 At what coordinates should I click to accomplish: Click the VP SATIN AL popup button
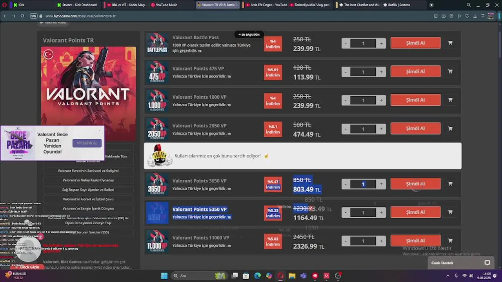click(x=87, y=143)
